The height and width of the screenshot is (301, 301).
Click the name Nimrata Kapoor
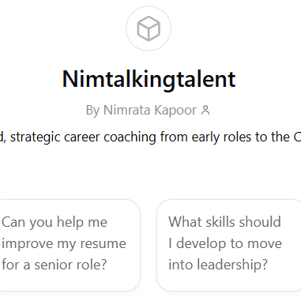(150, 110)
